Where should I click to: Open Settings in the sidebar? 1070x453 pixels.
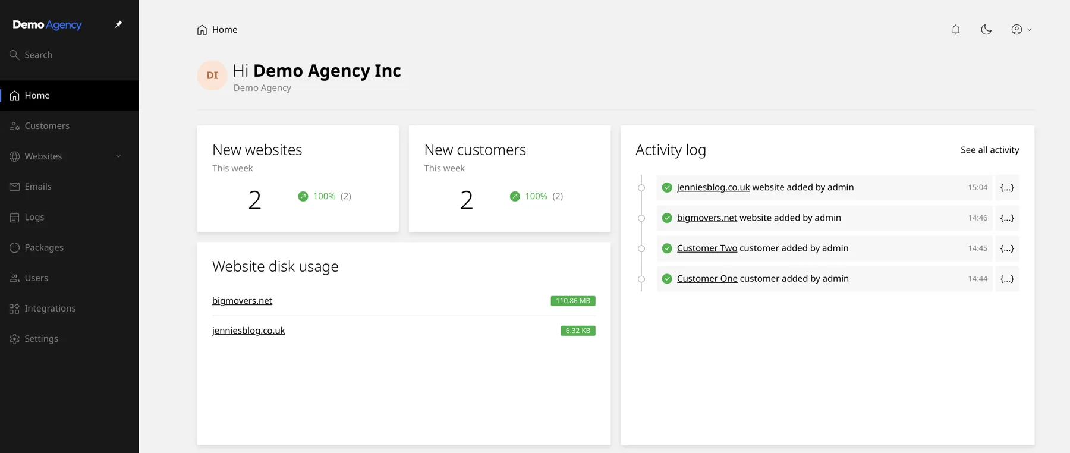69,339
